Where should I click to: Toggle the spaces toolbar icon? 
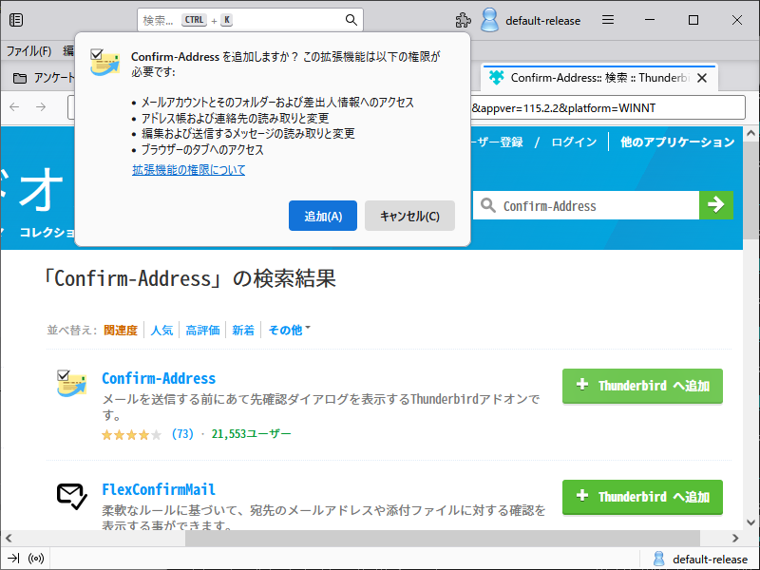pos(16,20)
